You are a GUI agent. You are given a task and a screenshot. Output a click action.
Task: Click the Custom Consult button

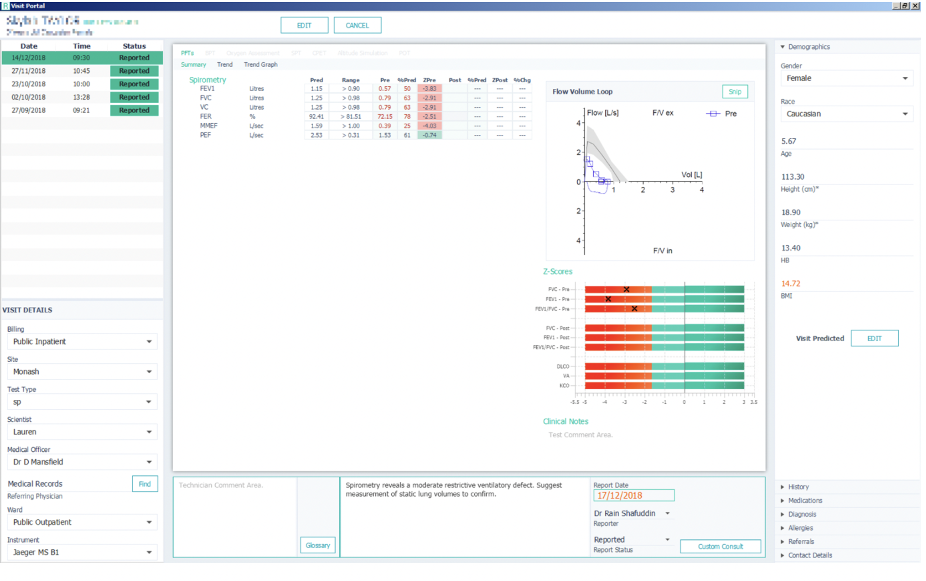coord(720,546)
